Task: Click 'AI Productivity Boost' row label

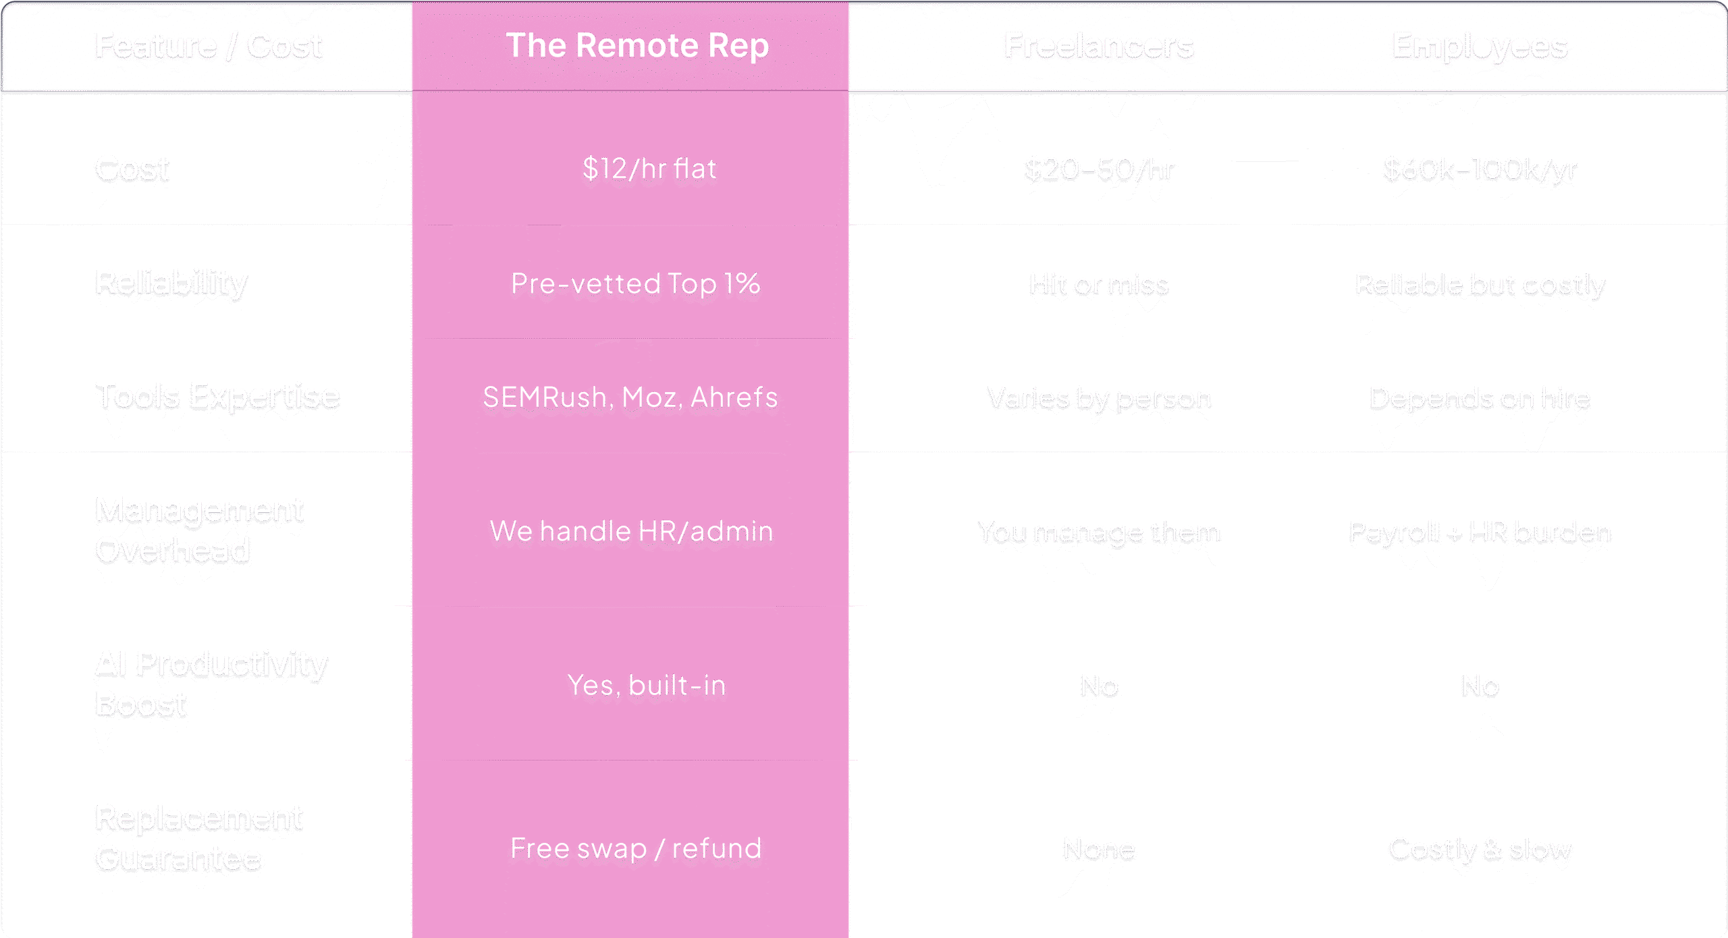Action: (211, 685)
